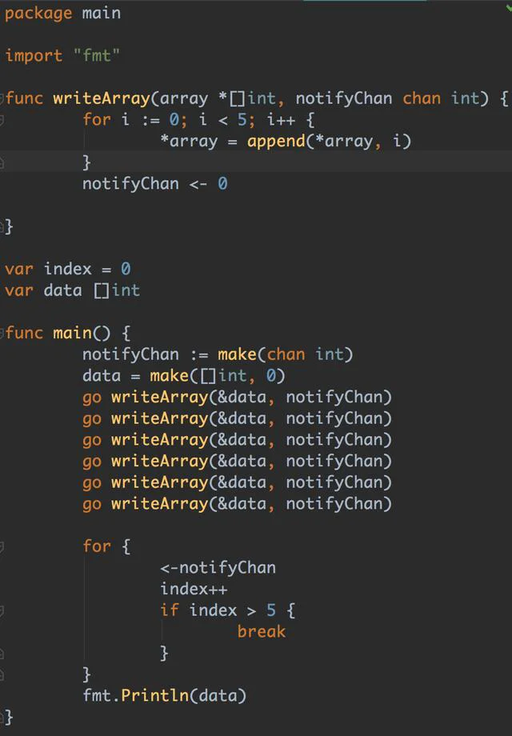Collapse the 'for i := 0' loop fold marker
The image size is (512, 736).
(2, 121)
